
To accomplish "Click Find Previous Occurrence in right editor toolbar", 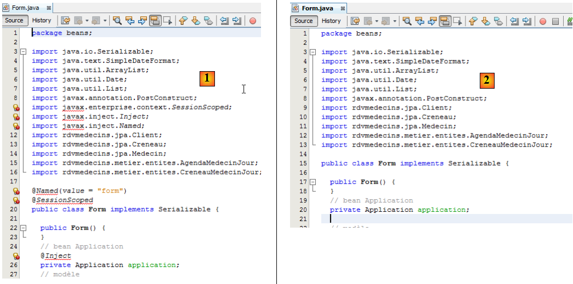I will [x=419, y=21].
